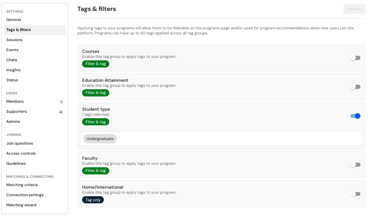
Task: Click the Tag only badge
Action: coord(93,200)
